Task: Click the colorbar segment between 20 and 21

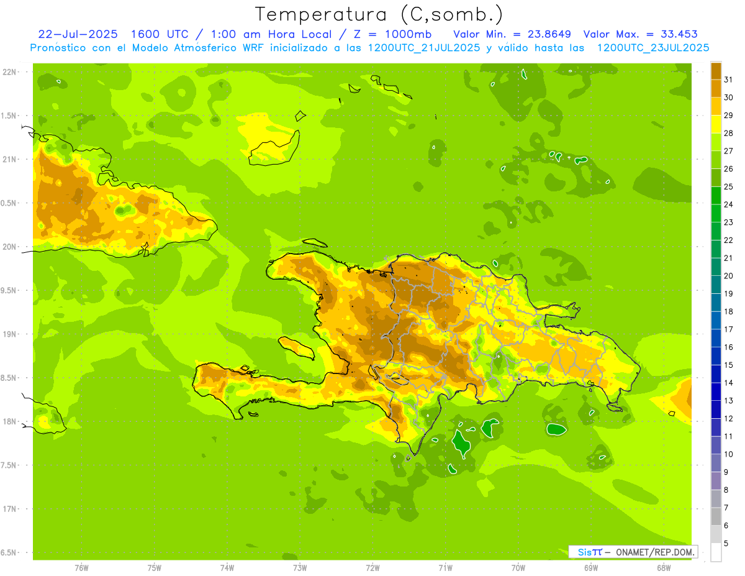Action: pos(716,267)
